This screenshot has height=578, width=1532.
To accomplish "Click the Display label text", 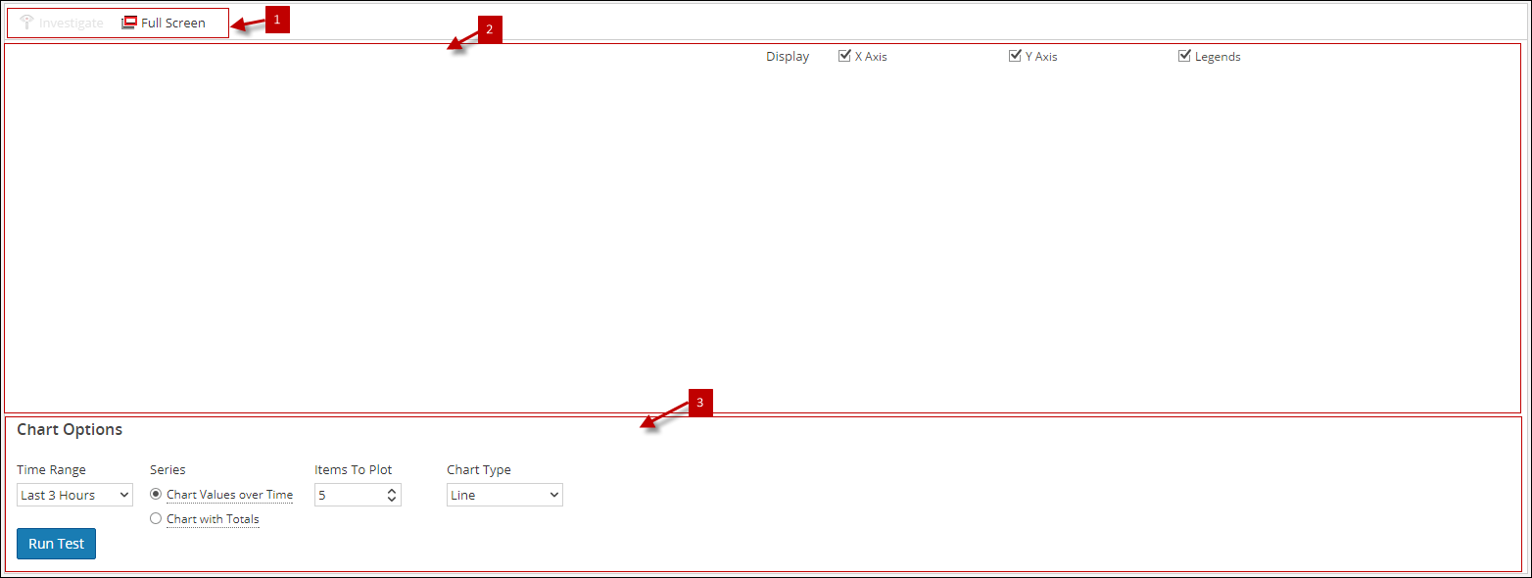I will 788,57.
